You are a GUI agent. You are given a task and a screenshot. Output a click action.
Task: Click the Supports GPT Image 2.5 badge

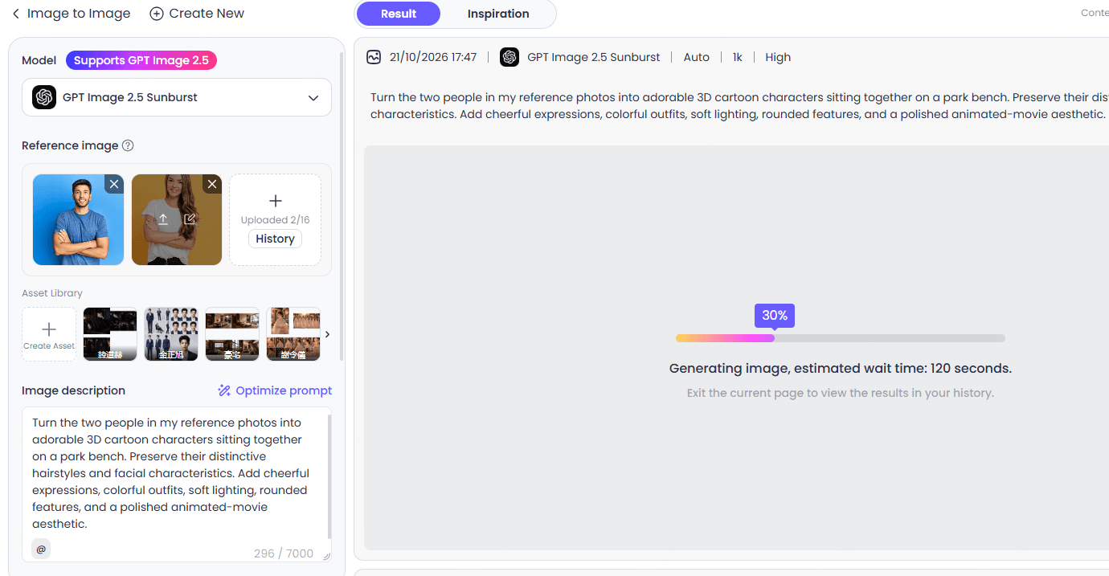click(x=141, y=60)
